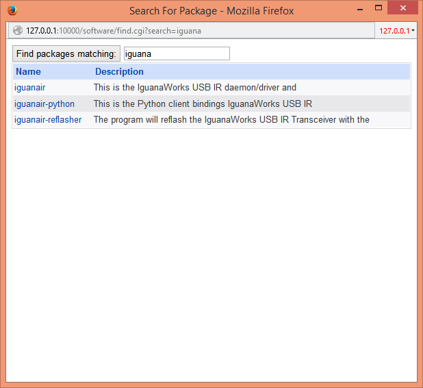Click the Description column header

(119, 71)
